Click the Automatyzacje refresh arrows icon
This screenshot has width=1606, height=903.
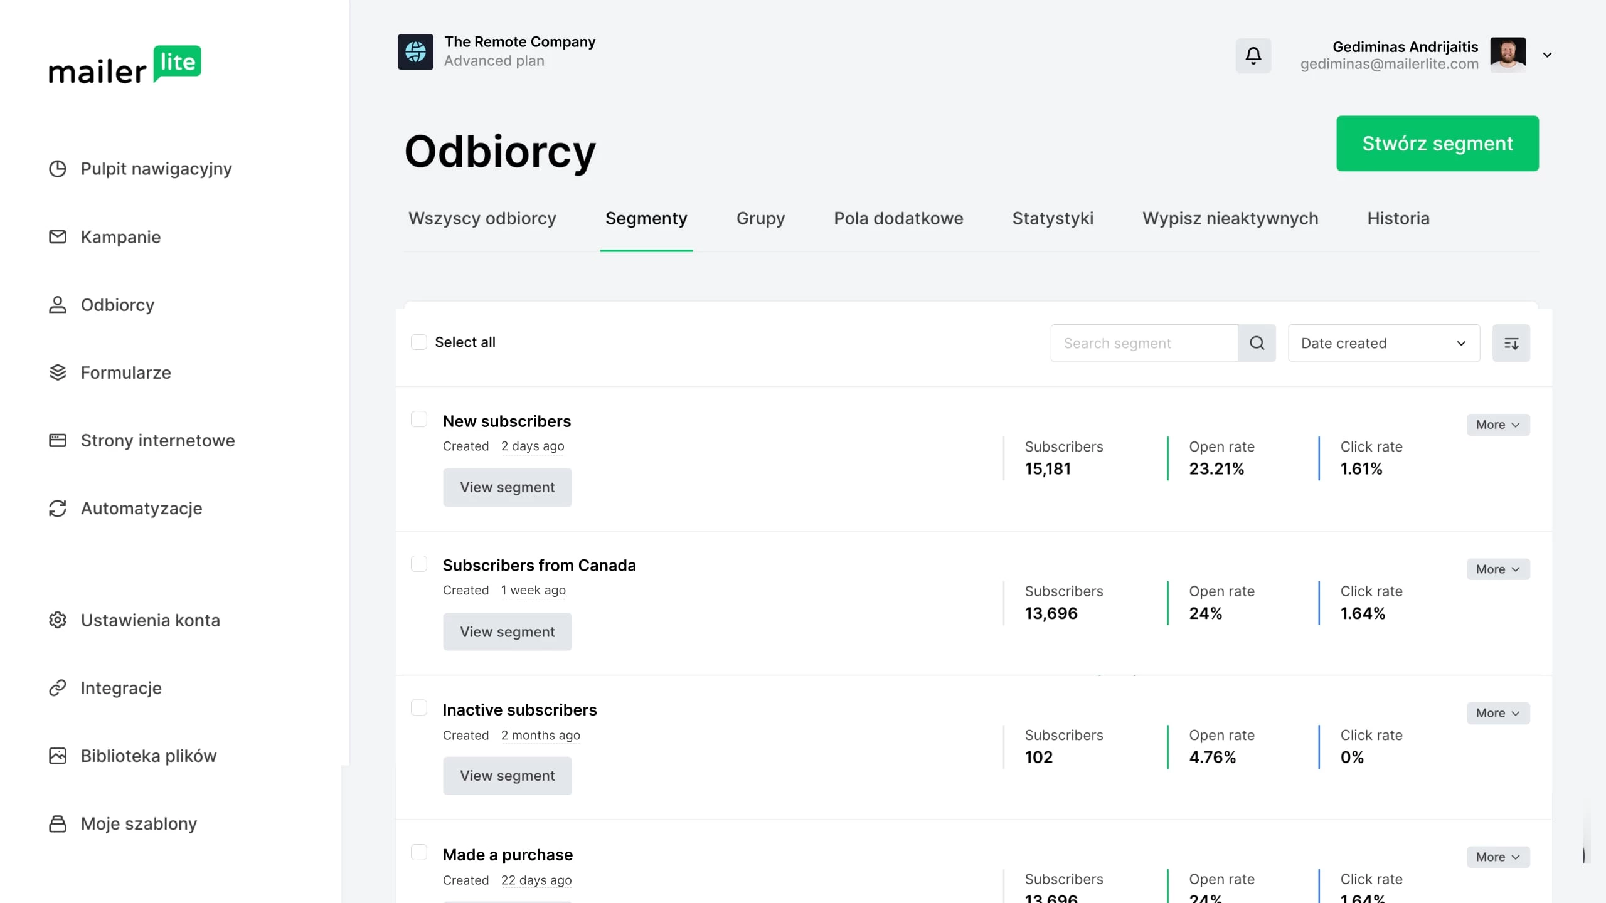58,509
